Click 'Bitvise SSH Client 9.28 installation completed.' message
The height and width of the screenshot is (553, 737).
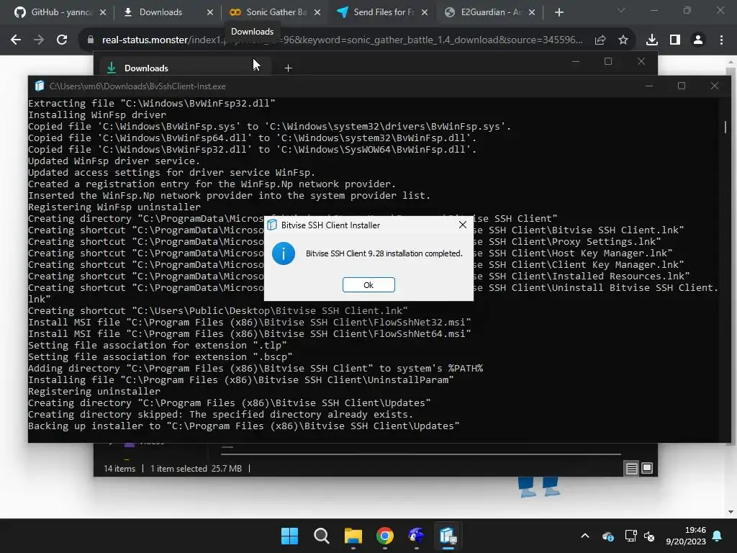click(384, 253)
